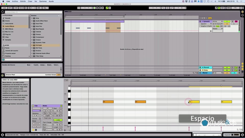Open Libreria del usuario in Places
Viewport: 245px width, 138px height.
pyautogui.click(x=11, y=51)
